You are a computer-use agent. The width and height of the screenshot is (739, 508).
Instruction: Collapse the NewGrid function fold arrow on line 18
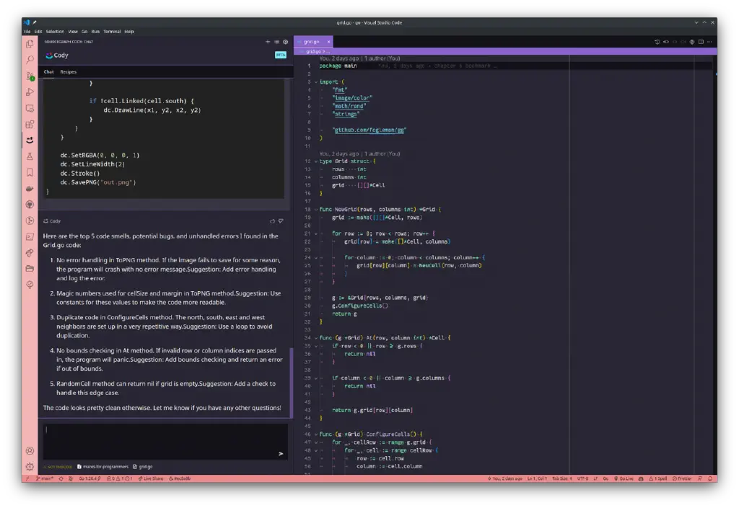pos(316,209)
